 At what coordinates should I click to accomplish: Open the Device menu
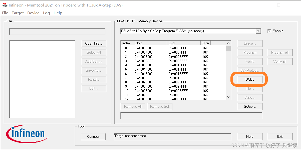[x=33, y=13]
